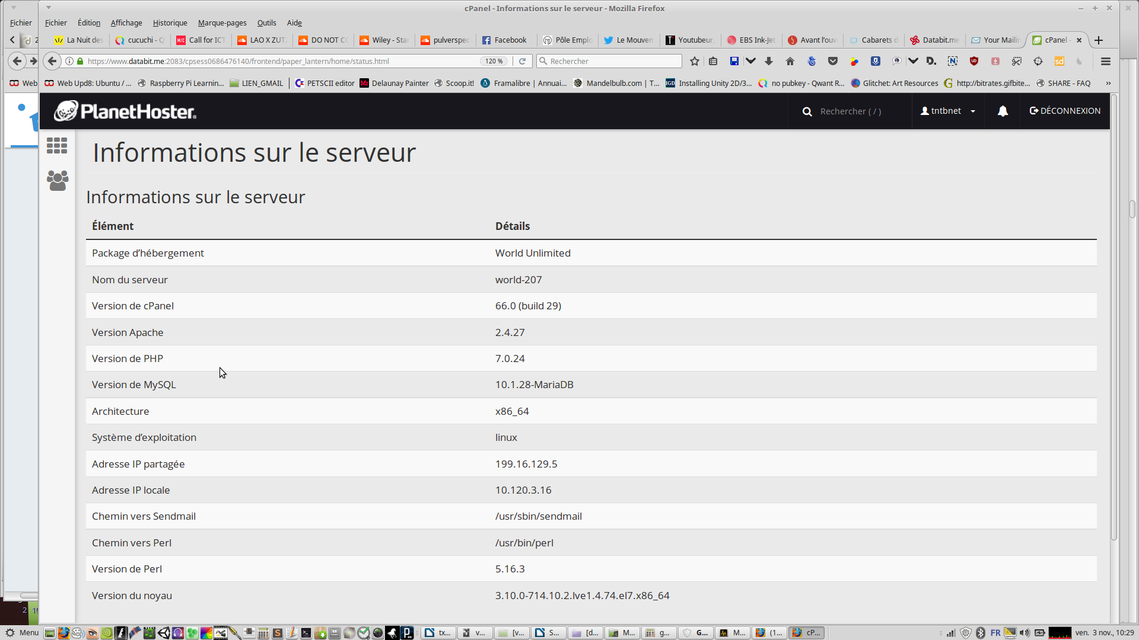Open Firefox hamburger menu
This screenshot has height=640, width=1139.
click(1106, 61)
